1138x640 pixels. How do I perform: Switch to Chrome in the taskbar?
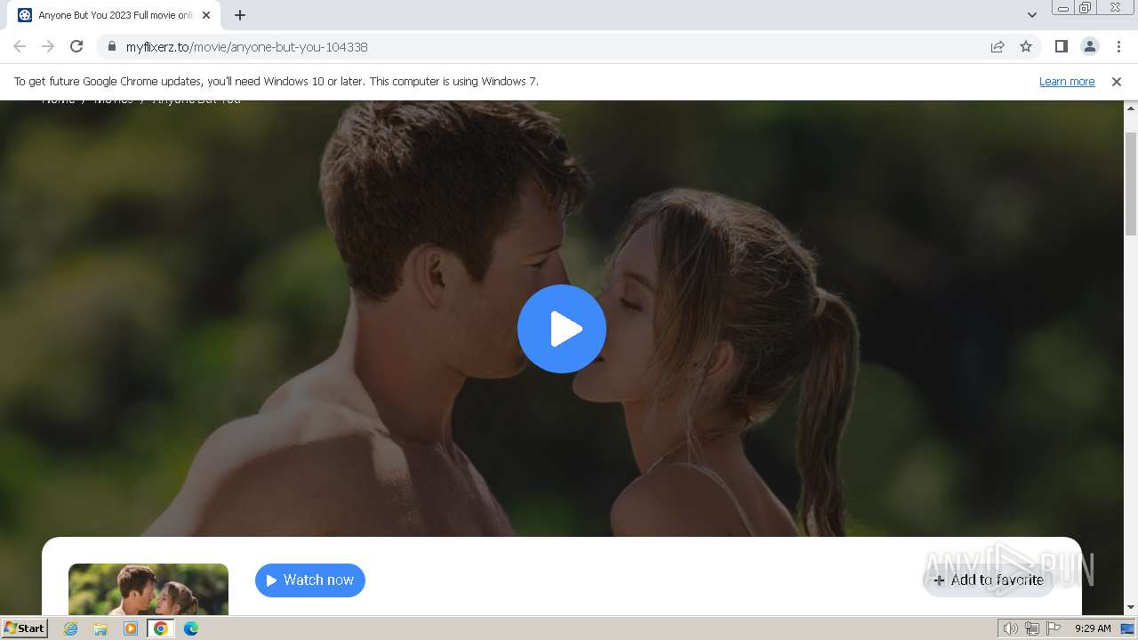coord(161,628)
